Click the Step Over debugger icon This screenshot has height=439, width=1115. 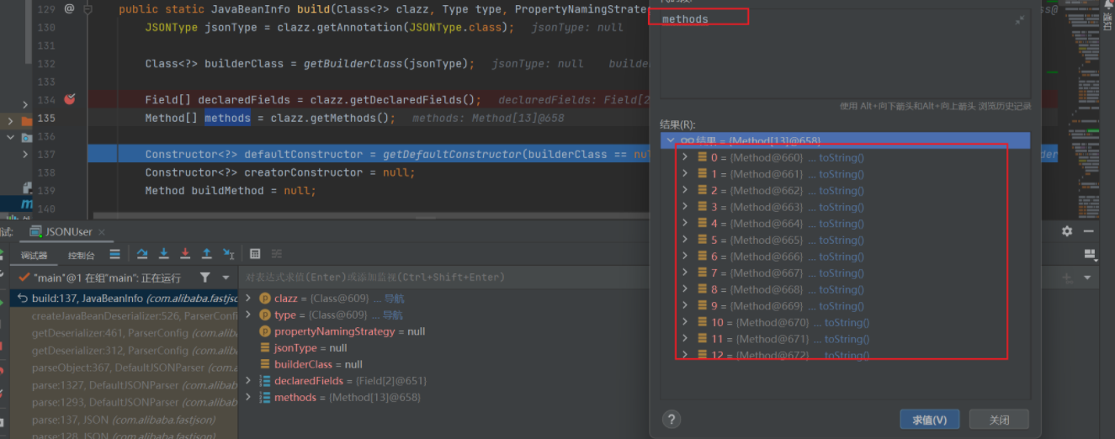pyautogui.click(x=142, y=254)
